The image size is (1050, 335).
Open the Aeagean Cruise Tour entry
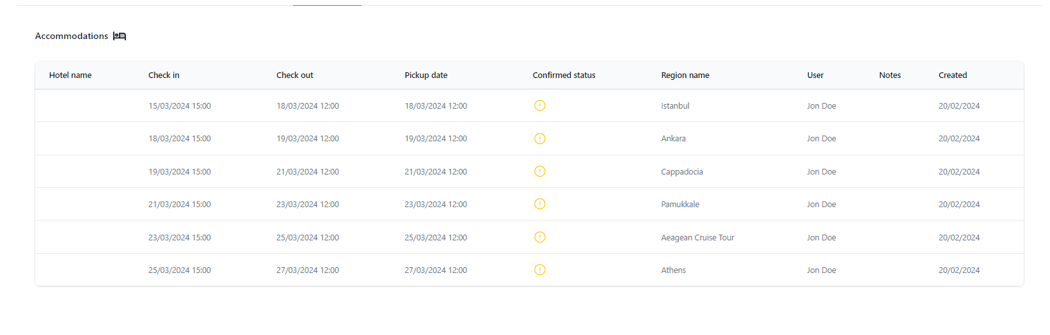(697, 238)
